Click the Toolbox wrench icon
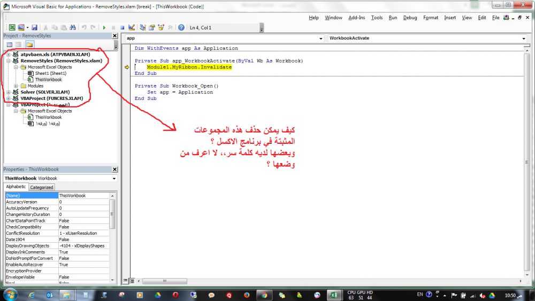Viewport: 535px width, 301px height. 170,28
